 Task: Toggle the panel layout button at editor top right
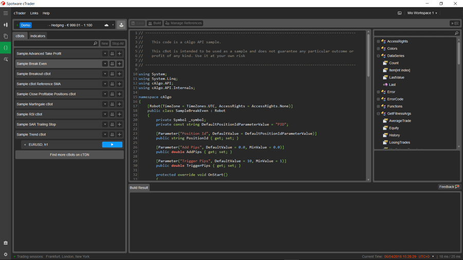[x=455, y=23]
